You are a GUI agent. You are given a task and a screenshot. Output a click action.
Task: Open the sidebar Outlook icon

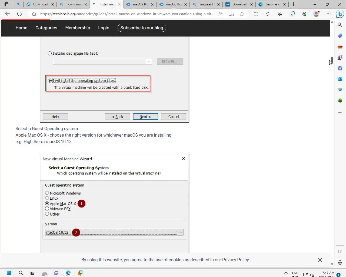coord(340,79)
